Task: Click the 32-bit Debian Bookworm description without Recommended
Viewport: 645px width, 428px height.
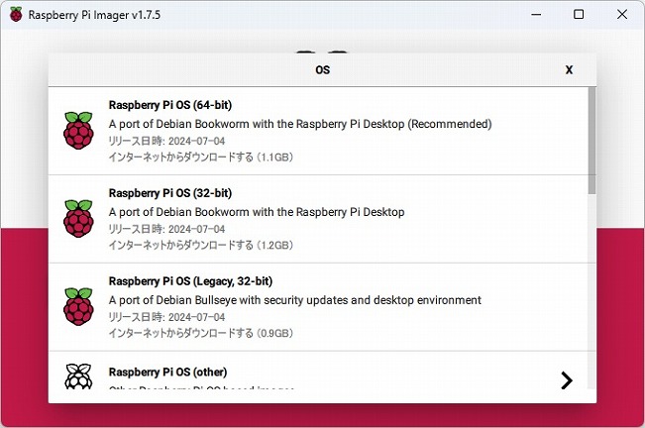Action: [257, 212]
